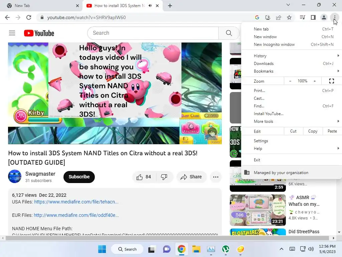The image size is (342, 257).
Task: Reload the YouTube page
Action: tap(29, 17)
